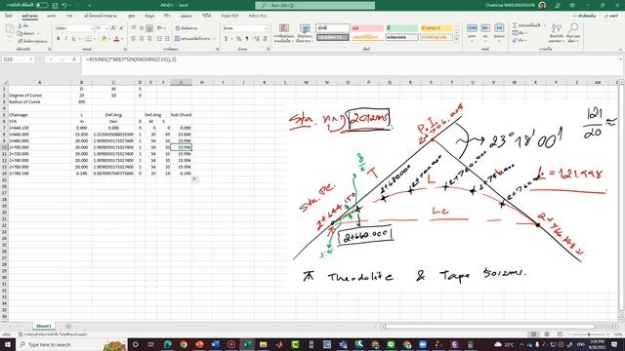This screenshot has height=351, width=625.
Task: Adjust the zoom slider in status bar
Action: 589,334
